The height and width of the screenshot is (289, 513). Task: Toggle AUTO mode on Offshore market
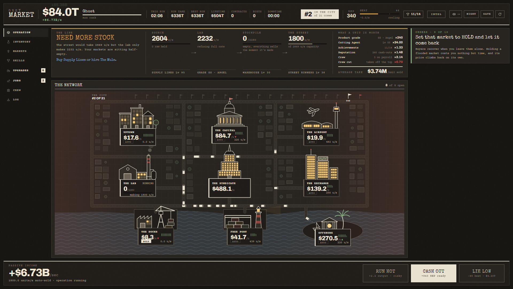pyautogui.click(x=323, y=243)
